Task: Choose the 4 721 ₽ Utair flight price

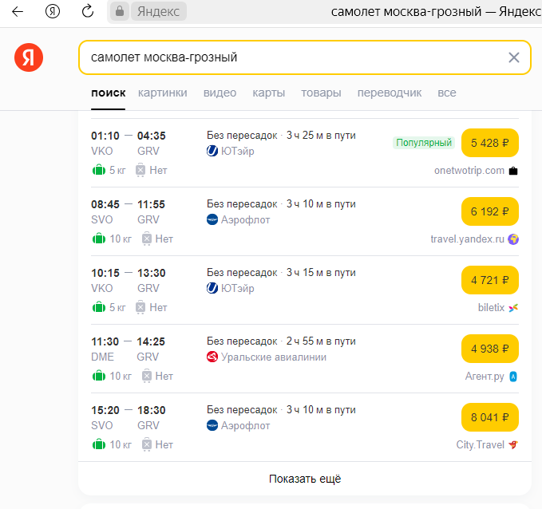Action: [x=490, y=281]
